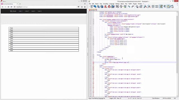Zoom in using the magnifier plus icon
Image resolution: width=179 pixels, height=100 pixels.
click(145, 7)
